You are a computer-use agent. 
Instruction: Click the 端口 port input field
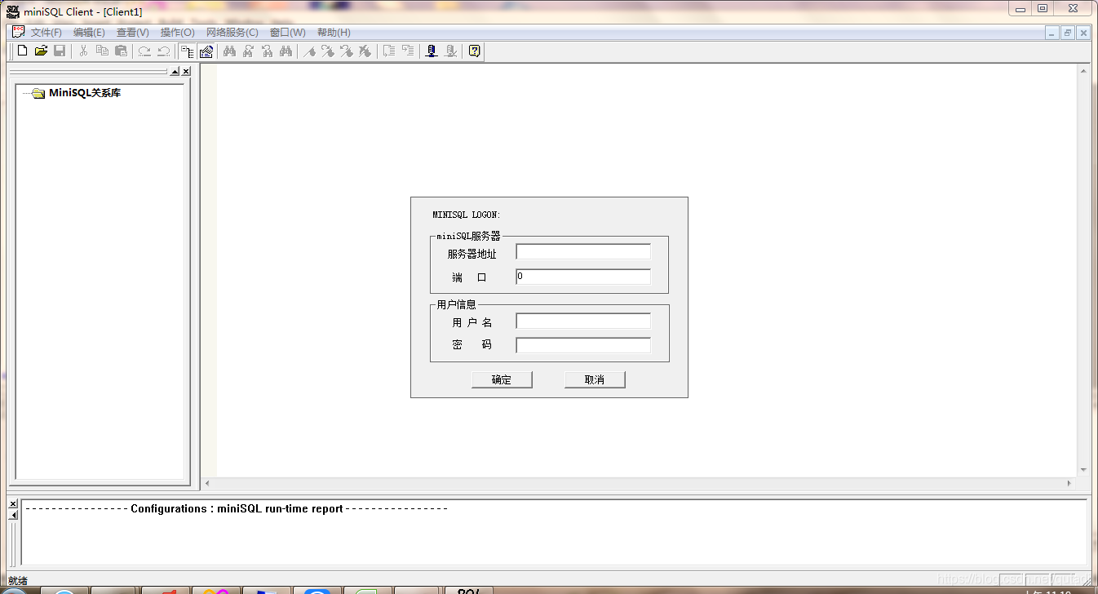(583, 277)
